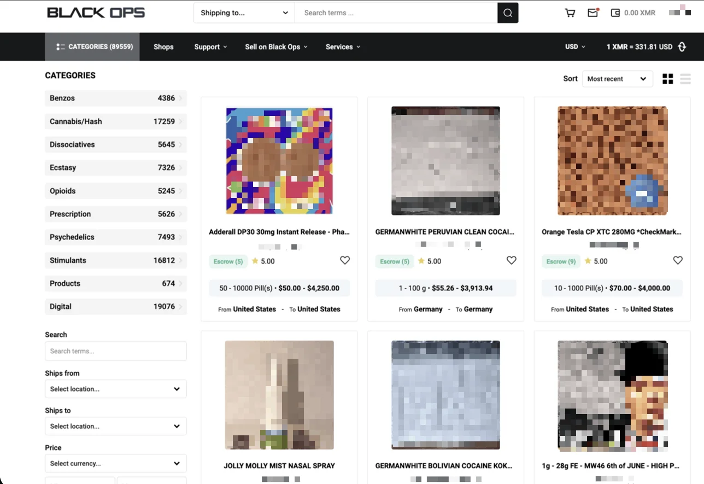Click Escrow (9) badge on Orange Tesla card
The height and width of the screenshot is (484, 704).
click(x=561, y=261)
